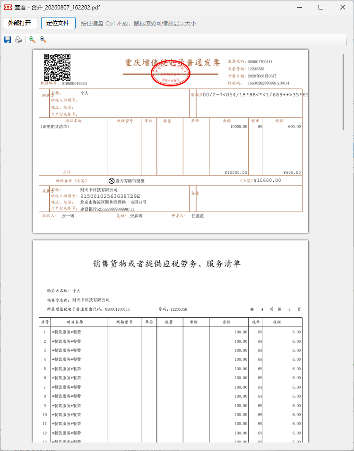Click the grand total ¥10600.00
354x451 pixels.
[268, 180]
